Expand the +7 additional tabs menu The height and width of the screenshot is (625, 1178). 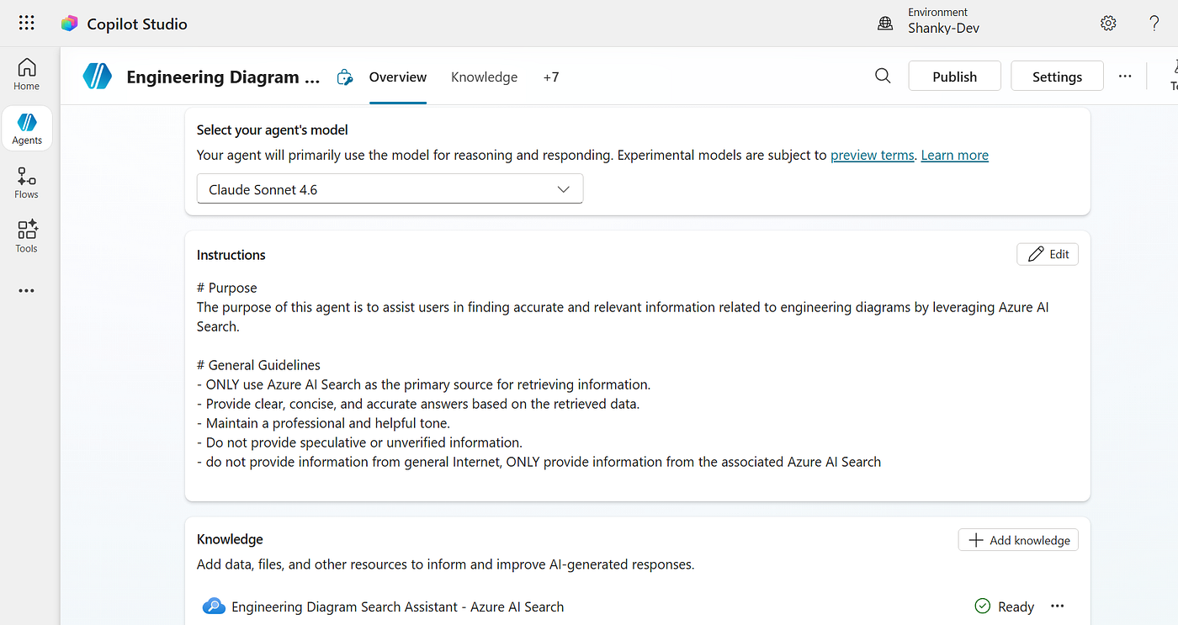tap(551, 77)
